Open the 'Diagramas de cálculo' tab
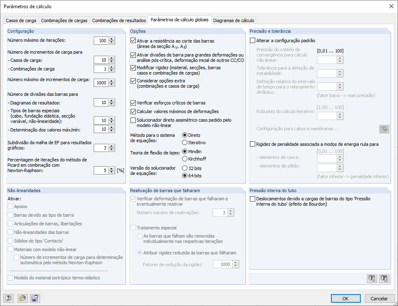The width and height of the screenshot is (398, 306). pyautogui.click(x=234, y=20)
